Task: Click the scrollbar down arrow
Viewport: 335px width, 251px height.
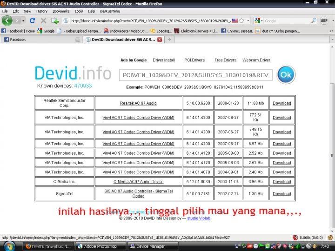Action: click(x=332, y=231)
